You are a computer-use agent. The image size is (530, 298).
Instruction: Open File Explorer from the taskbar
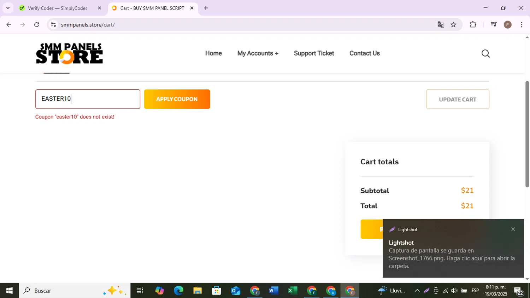(x=198, y=291)
